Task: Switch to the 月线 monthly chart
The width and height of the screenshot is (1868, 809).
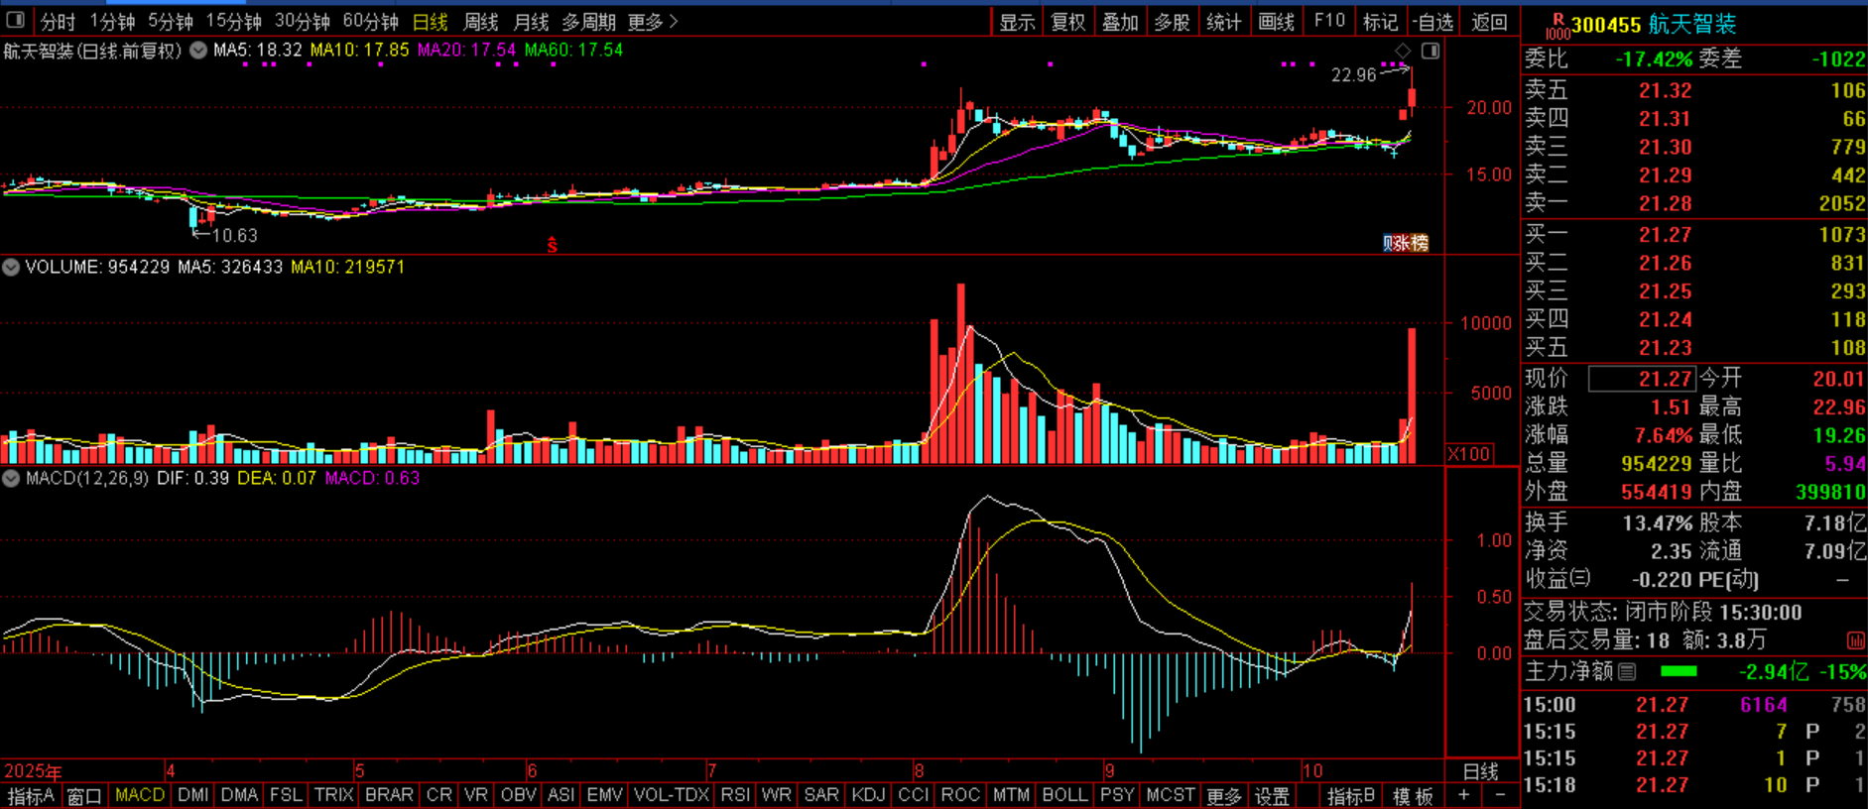Action: [x=532, y=21]
